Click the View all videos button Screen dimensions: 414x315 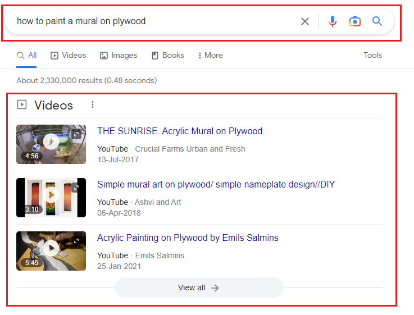199,287
